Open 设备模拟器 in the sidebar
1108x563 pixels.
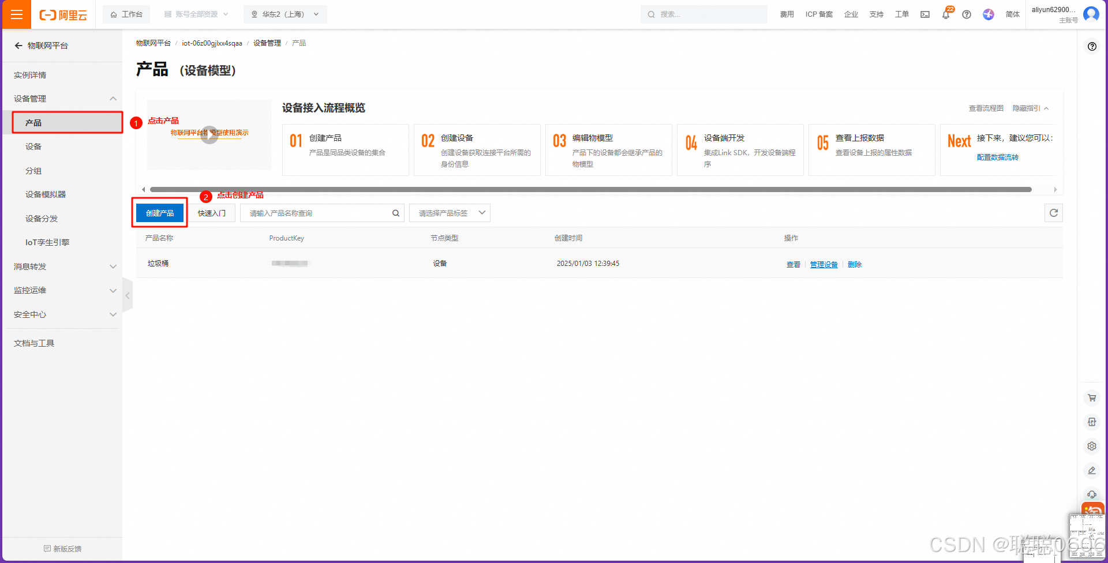click(46, 194)
